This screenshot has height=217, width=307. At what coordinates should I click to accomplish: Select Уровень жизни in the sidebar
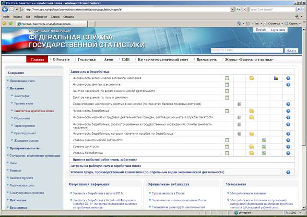24,103
